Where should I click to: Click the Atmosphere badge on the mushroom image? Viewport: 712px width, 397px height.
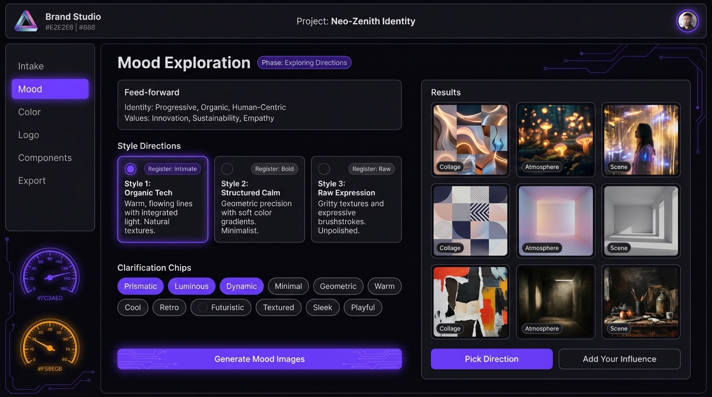(x=541, y=167)
